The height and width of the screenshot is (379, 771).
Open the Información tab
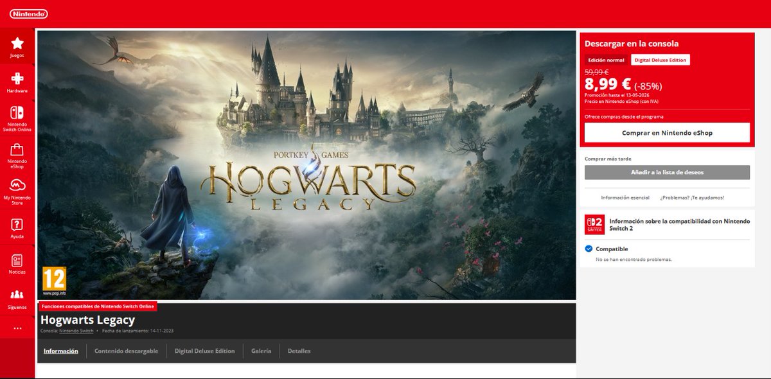click(x=61, y=351)
